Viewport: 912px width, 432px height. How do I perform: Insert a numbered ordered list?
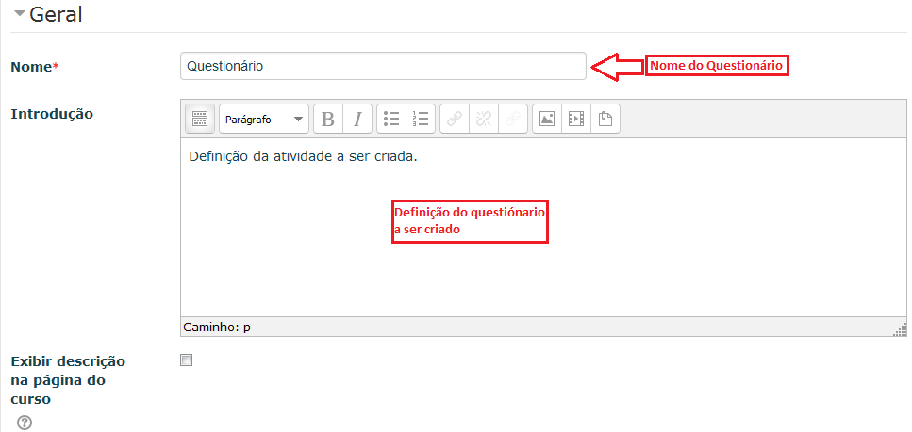(421, 119)
